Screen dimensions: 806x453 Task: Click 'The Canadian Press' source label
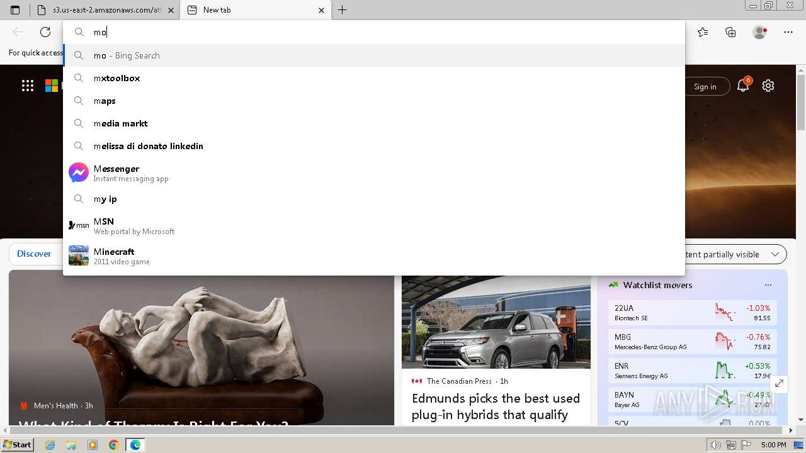pos(459,381)
